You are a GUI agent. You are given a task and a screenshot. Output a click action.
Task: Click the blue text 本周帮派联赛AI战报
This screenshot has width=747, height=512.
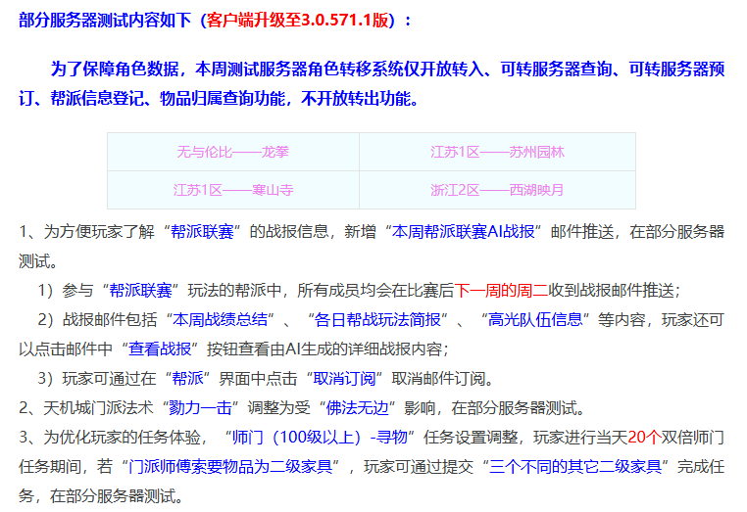(x=464, y=232)
